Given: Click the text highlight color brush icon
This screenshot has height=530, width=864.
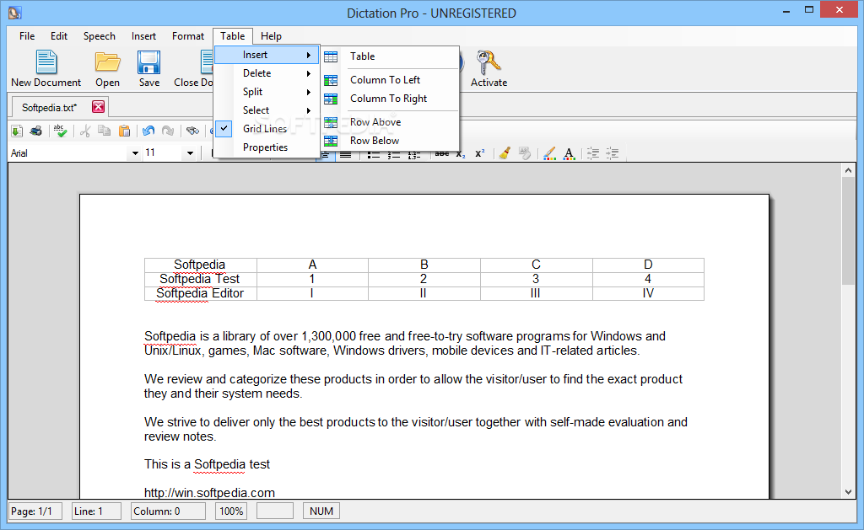Looking at the screenshot, I should pos(549,153).
